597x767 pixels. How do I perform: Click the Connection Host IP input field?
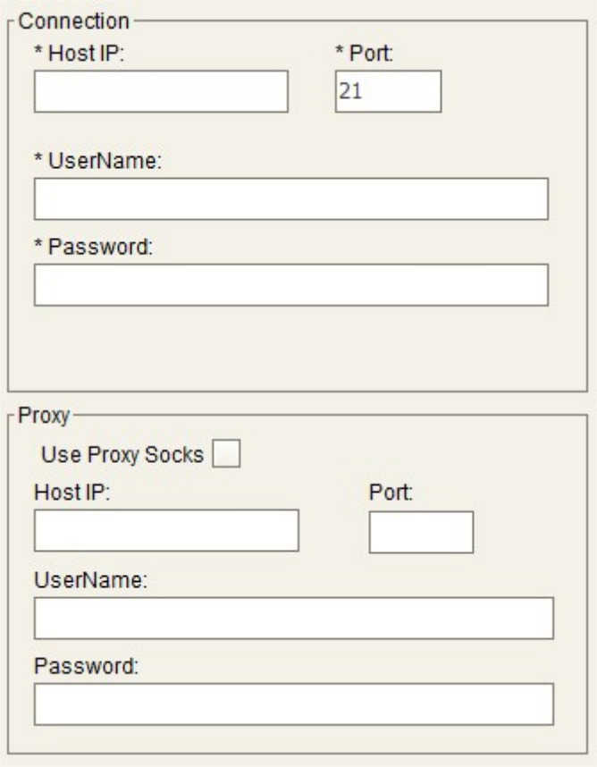pos(161,92)
